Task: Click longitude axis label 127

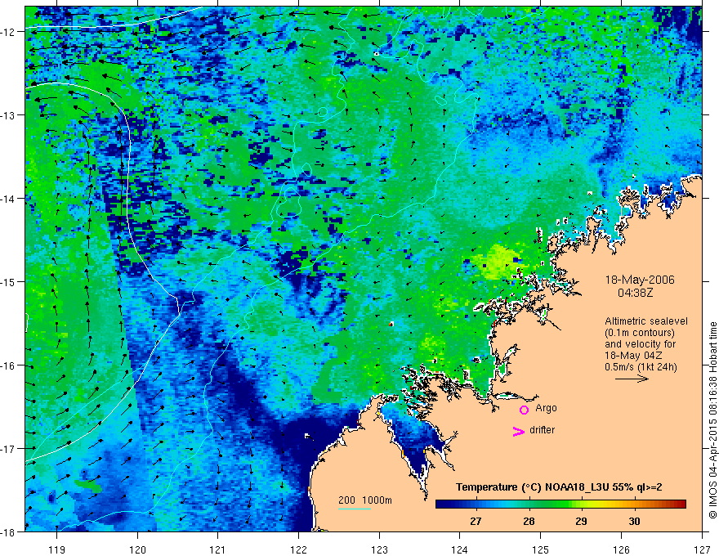Action: [x=702, y=549]
